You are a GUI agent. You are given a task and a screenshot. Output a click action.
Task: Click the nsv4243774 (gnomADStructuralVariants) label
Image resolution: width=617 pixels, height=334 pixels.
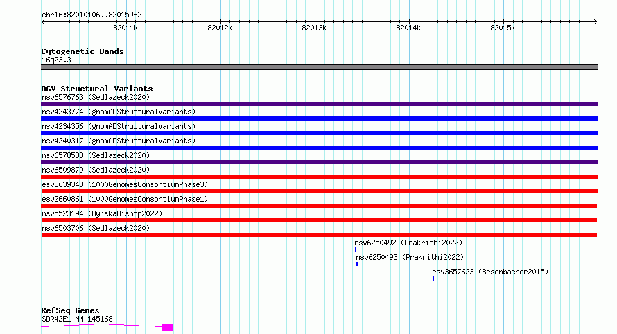(119, 112)
